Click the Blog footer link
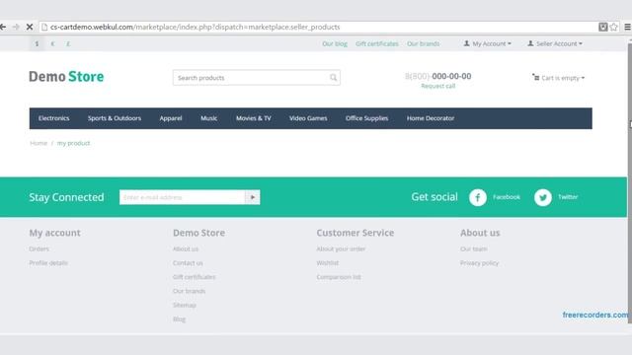The width and height of the screenshot is (632, 355). pyautogui.click(x=180, y=319)
